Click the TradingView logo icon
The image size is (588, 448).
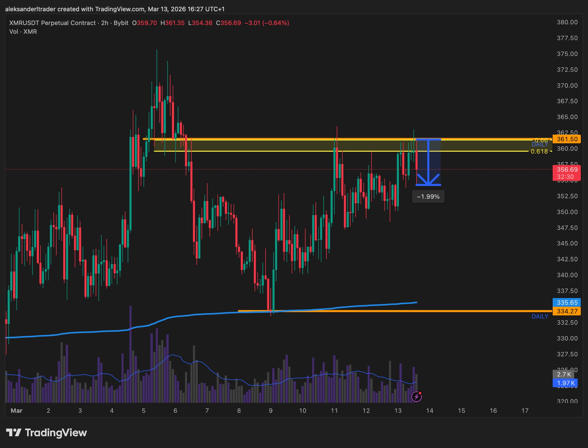pyautogui.click(x=13, y=433)
